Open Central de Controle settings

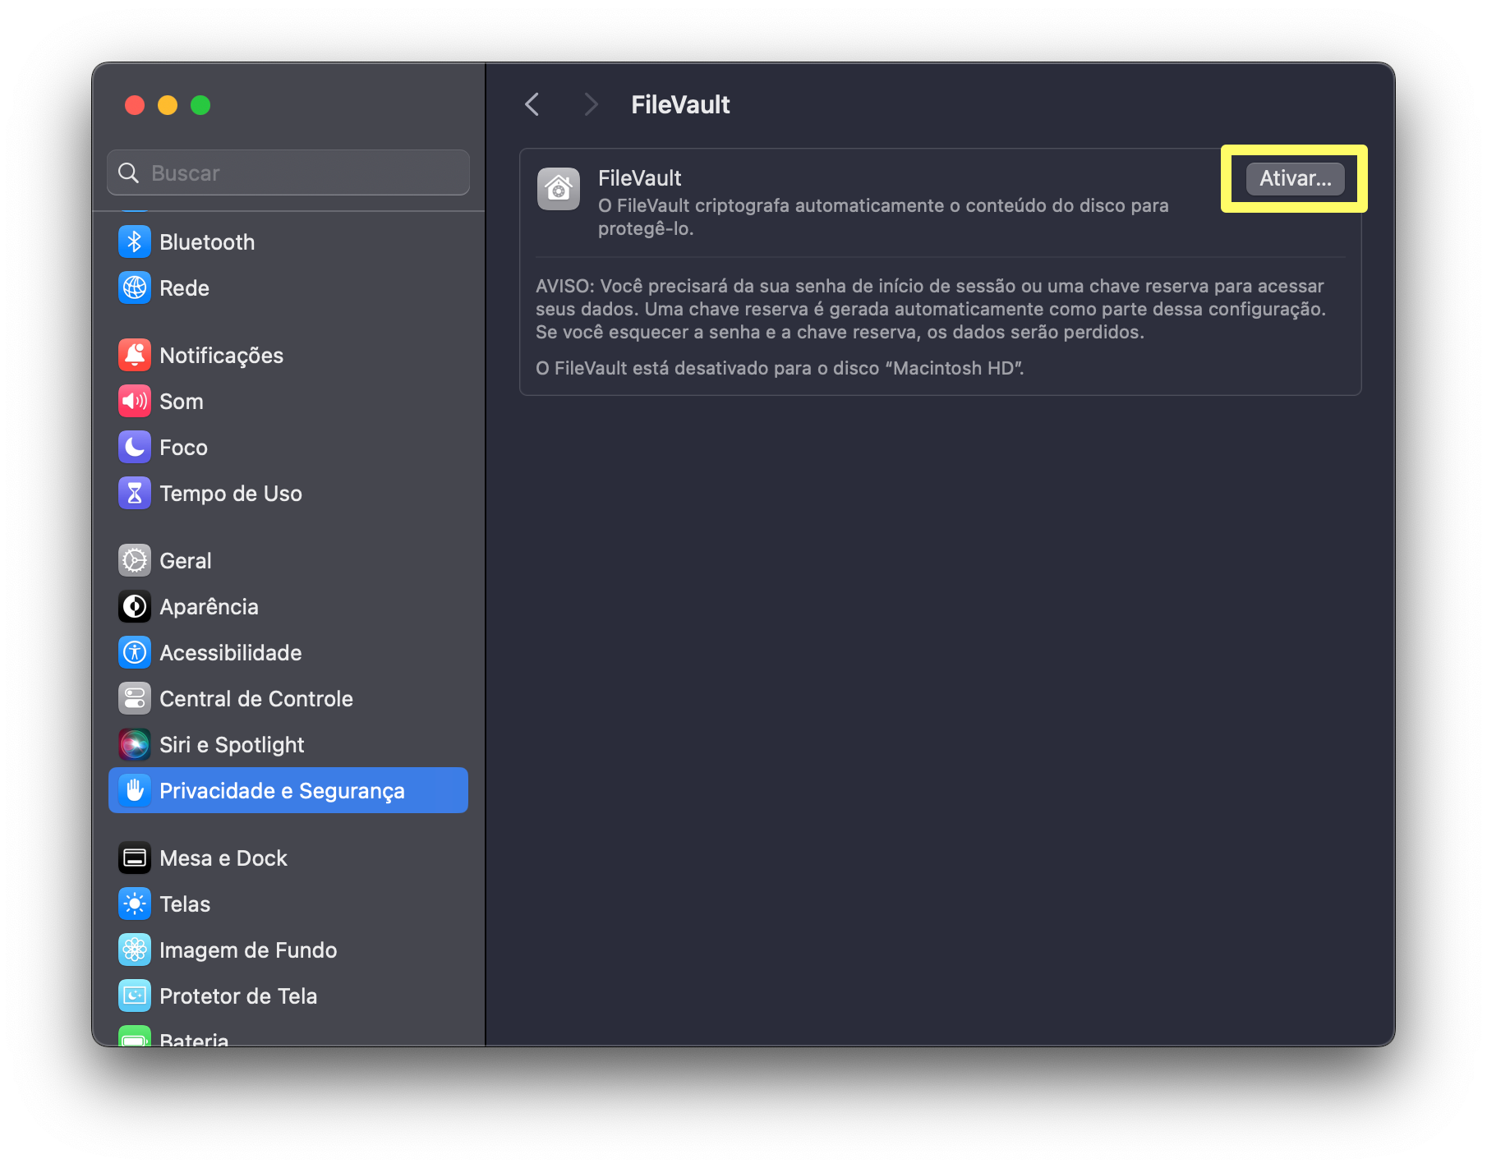(256, 698)
